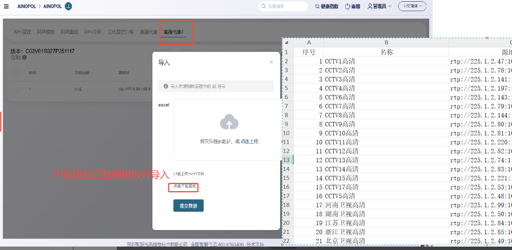Switch to the 直播代理2 tab
This screenshot has height=250, width=512.
click(173, 32)
